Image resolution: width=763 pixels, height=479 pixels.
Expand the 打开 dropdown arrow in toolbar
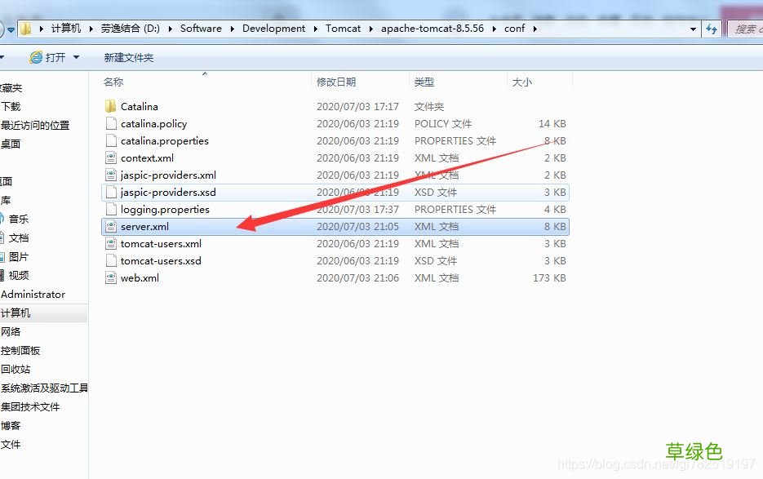tap(77, 57)
